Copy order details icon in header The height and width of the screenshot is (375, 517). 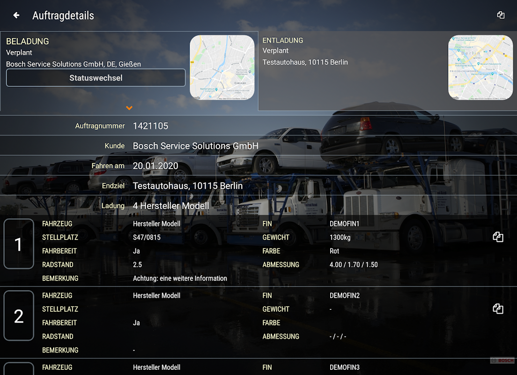tap(501, 15)
